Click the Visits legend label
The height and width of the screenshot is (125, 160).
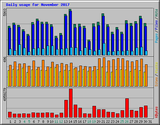click(x=157, y=68)
